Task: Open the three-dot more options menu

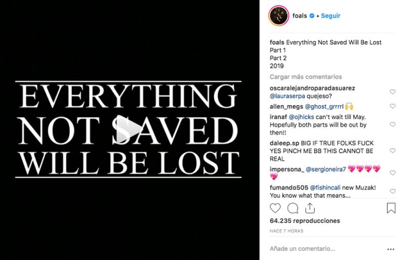Action: pos(391,249)
